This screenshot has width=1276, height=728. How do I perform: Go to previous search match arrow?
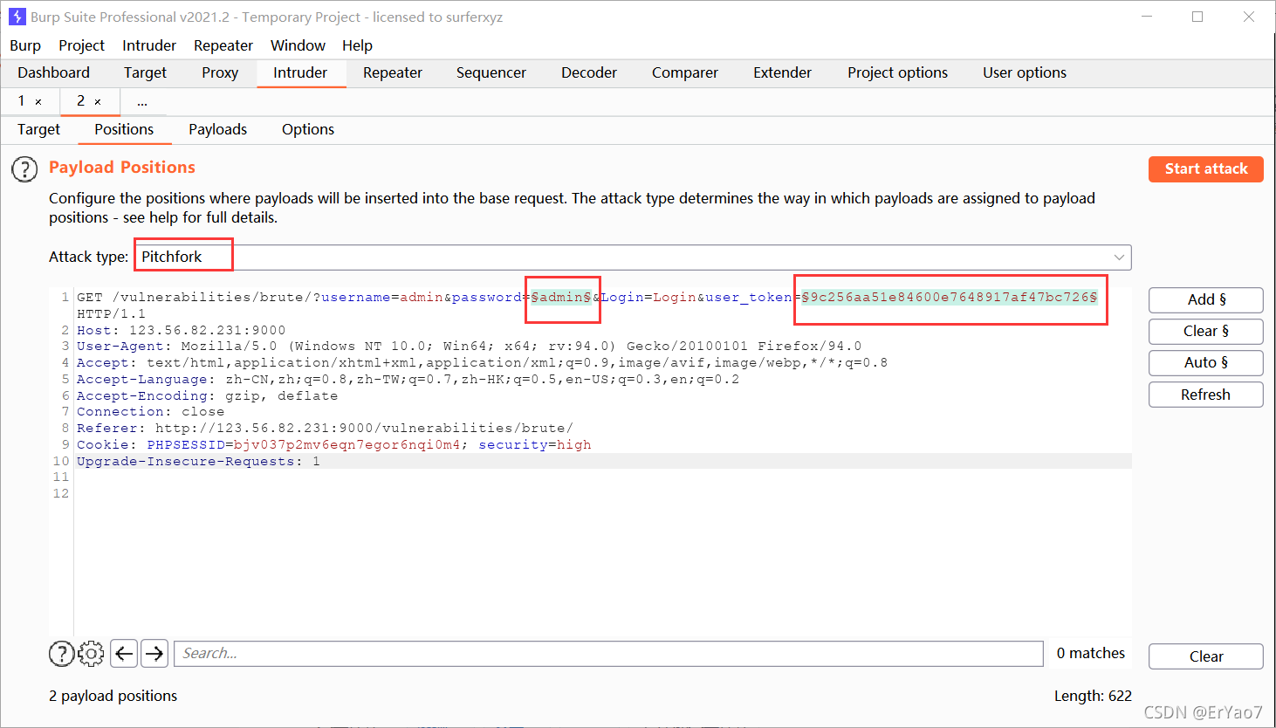click(x=124, y=653)
